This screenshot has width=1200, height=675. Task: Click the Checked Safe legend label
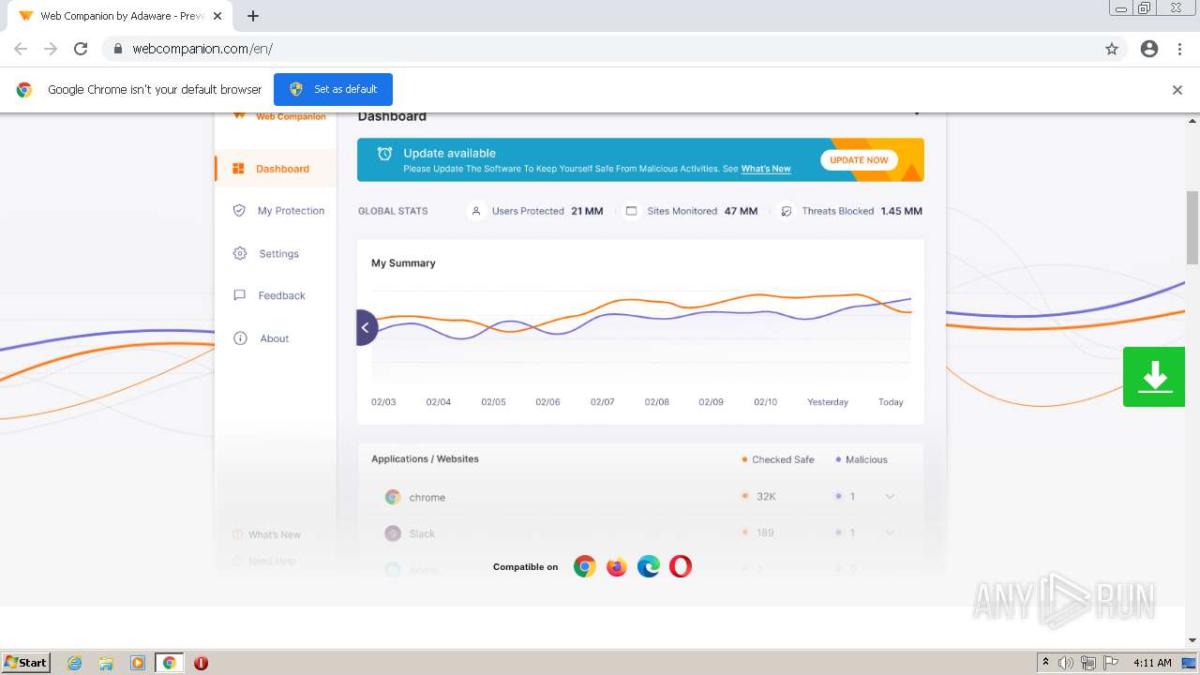(783, 459)
